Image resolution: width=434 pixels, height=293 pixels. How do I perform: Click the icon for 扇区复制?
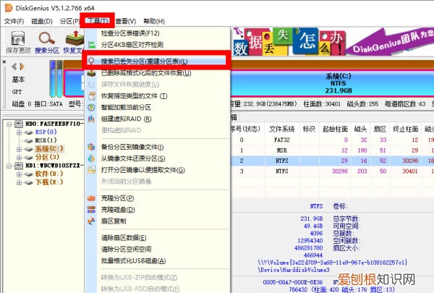tap(91, 221)
